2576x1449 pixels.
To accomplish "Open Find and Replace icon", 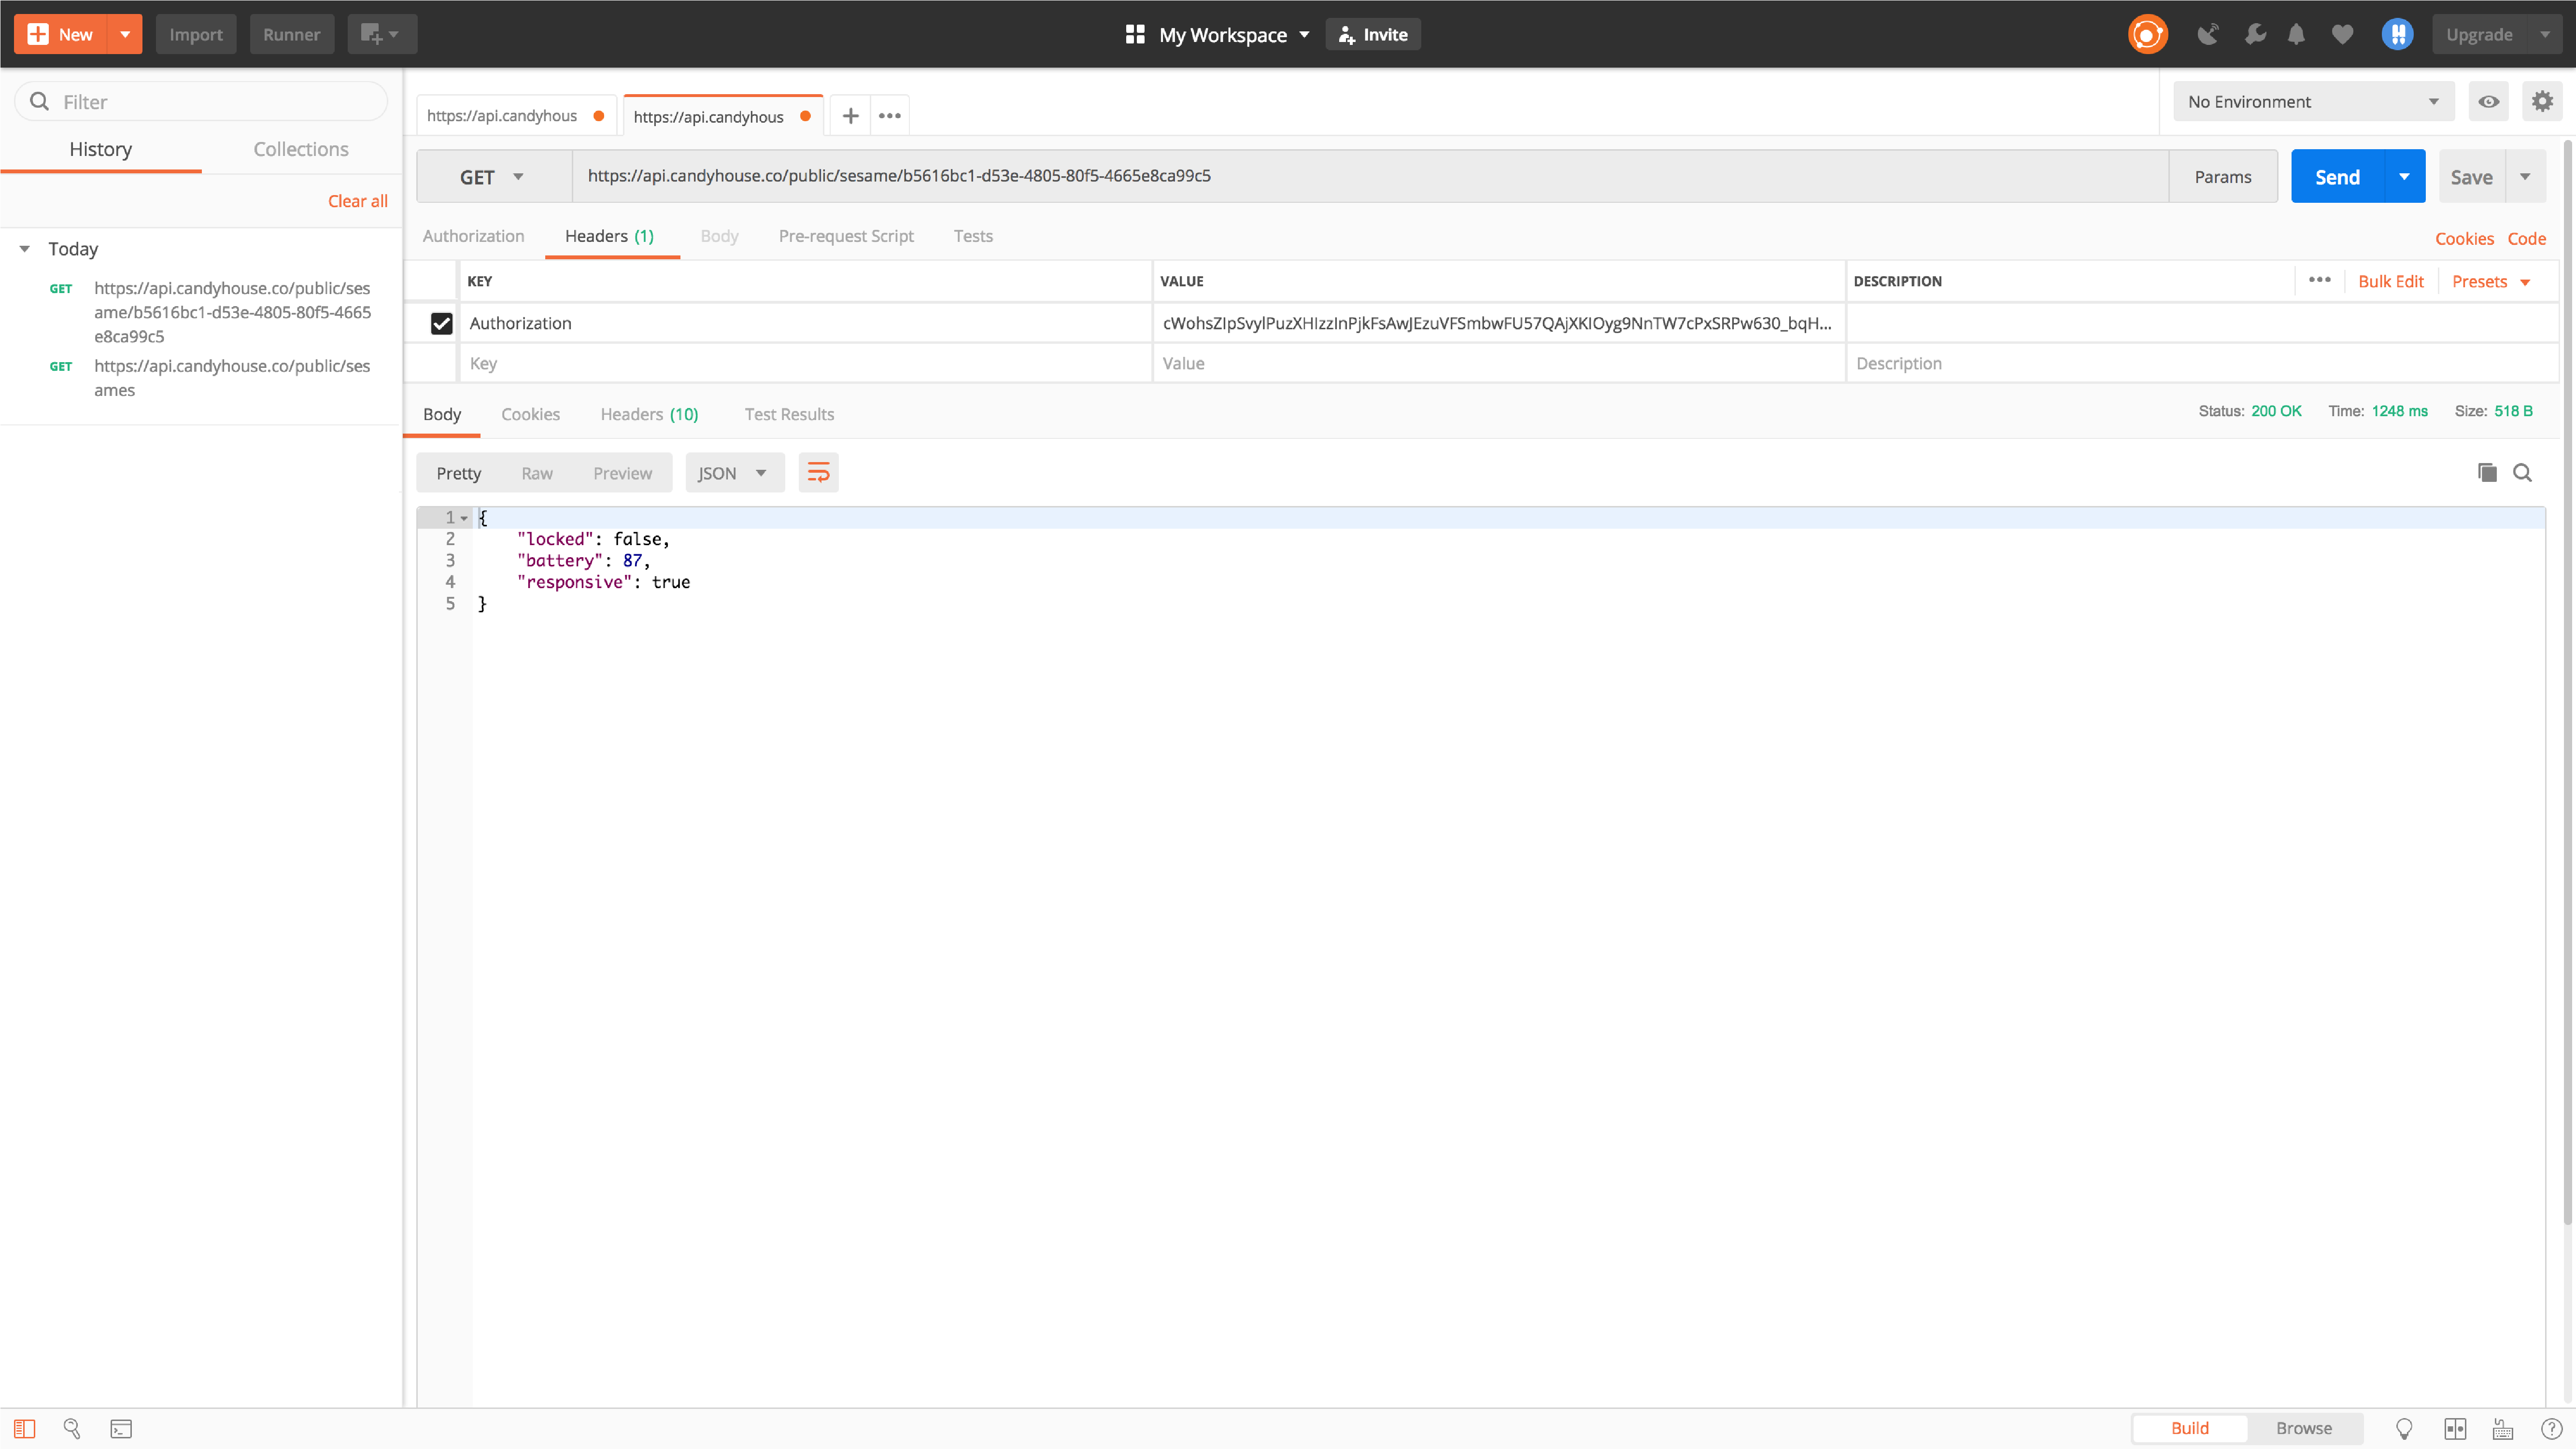I will pyautogui.click(x=72, y=1428).
